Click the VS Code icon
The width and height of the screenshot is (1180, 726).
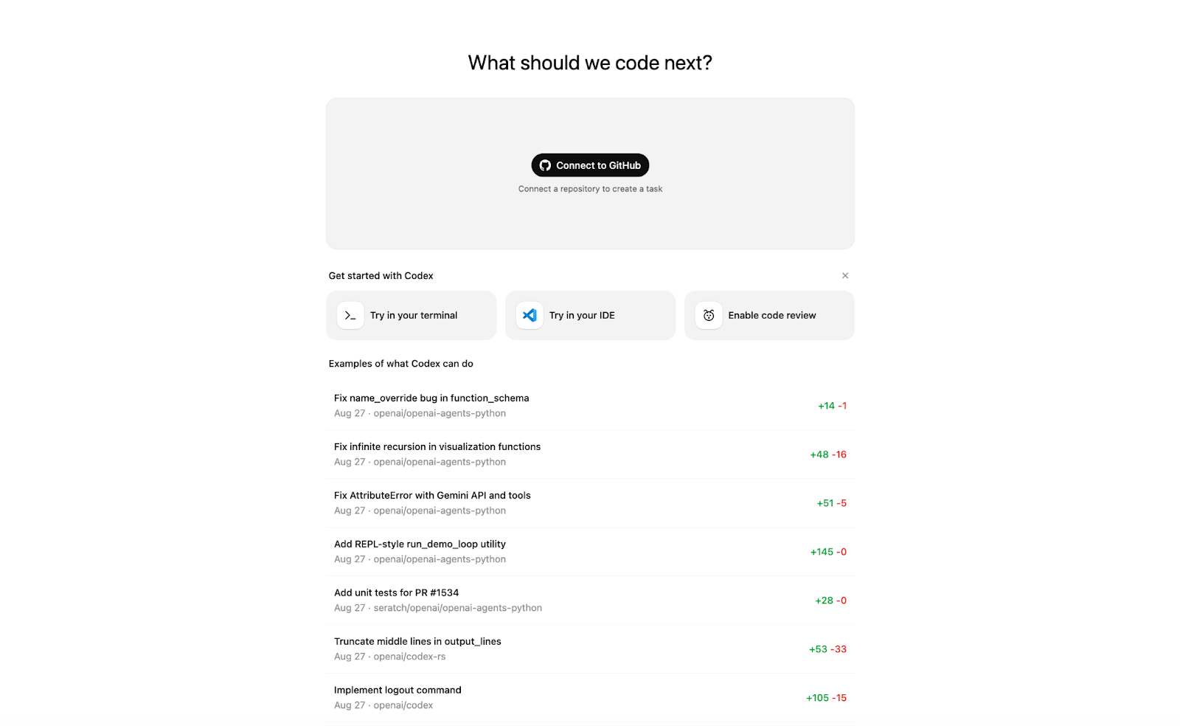530,315
